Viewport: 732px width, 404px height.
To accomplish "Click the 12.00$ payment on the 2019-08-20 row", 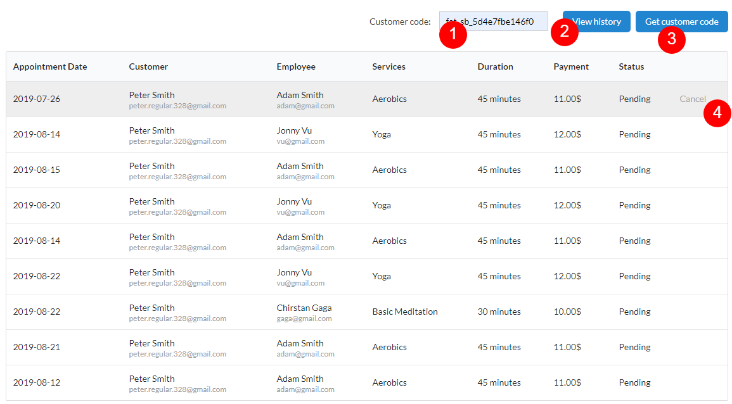I will (567, 205).
